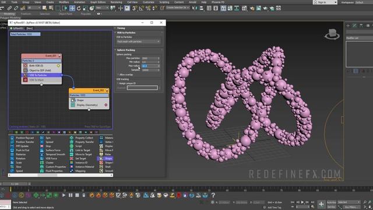This screenshot has height=210, width=373.
Task: Toggle the Allow overlap checkbox
Action: pyautogui.click(x=118, y=75)
